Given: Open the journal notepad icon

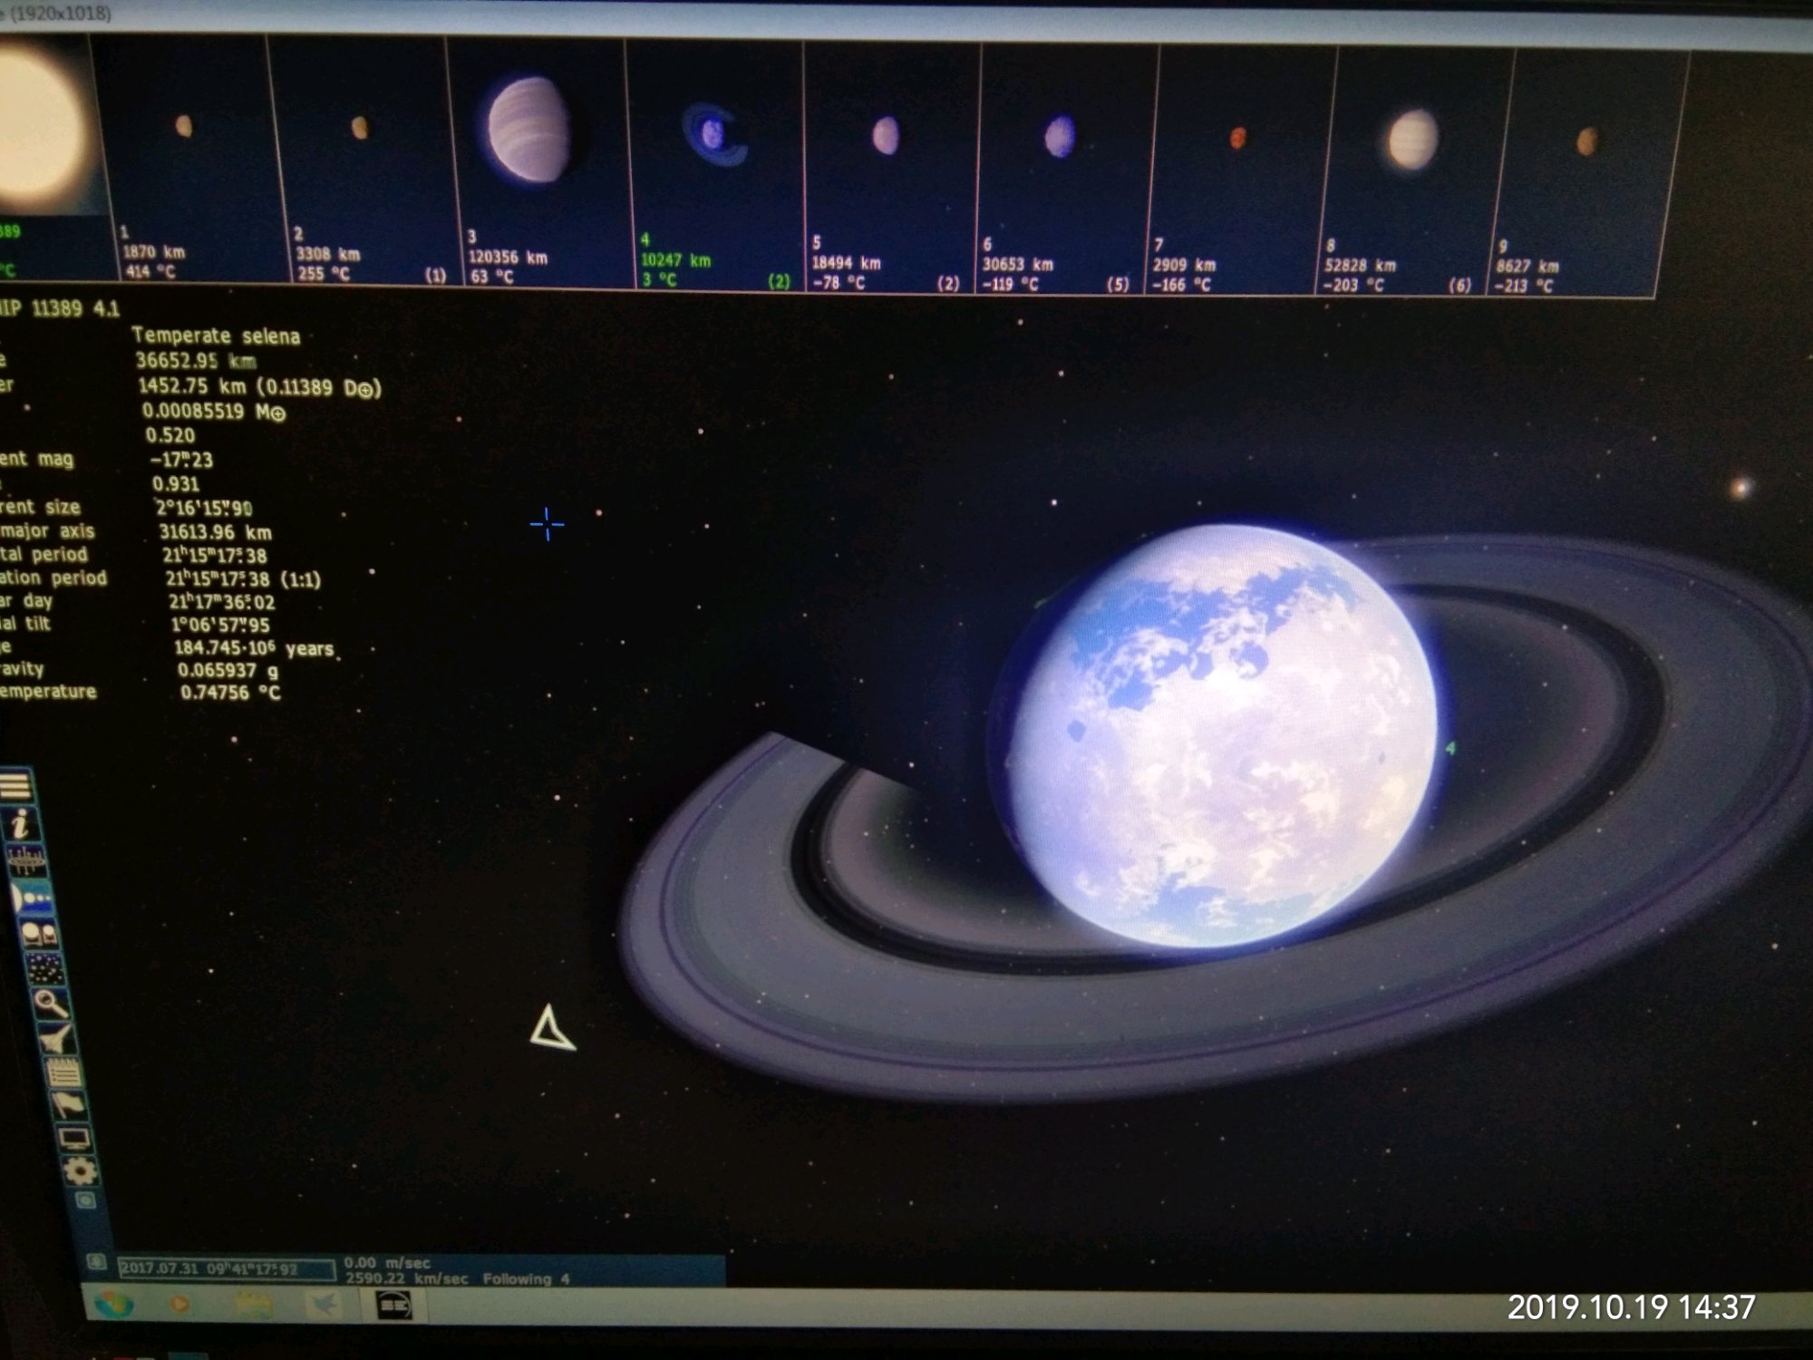Looking at the screenshot, I should (63, 1073).
